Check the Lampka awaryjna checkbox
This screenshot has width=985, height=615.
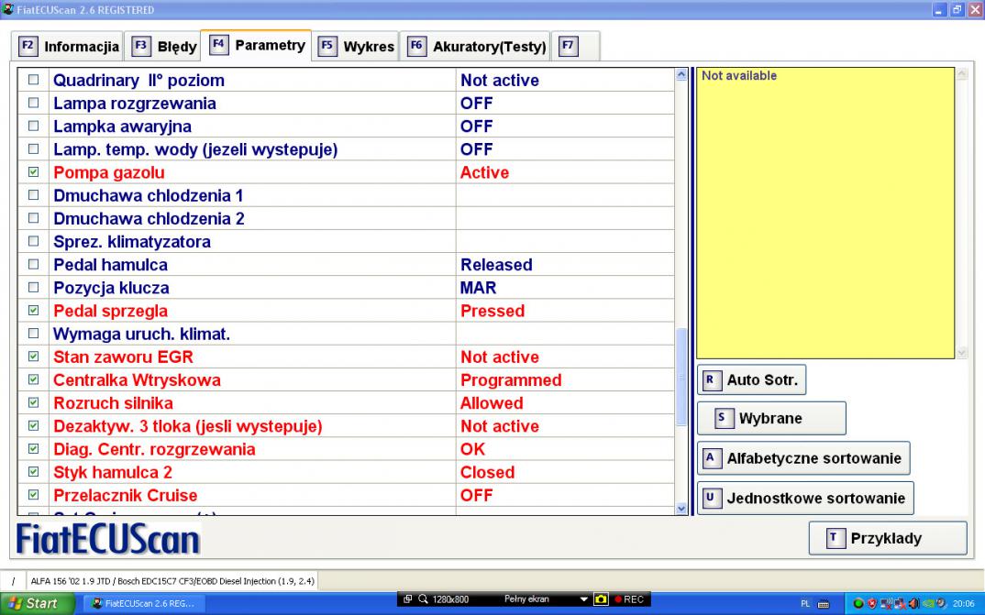(x=34, y=126)
